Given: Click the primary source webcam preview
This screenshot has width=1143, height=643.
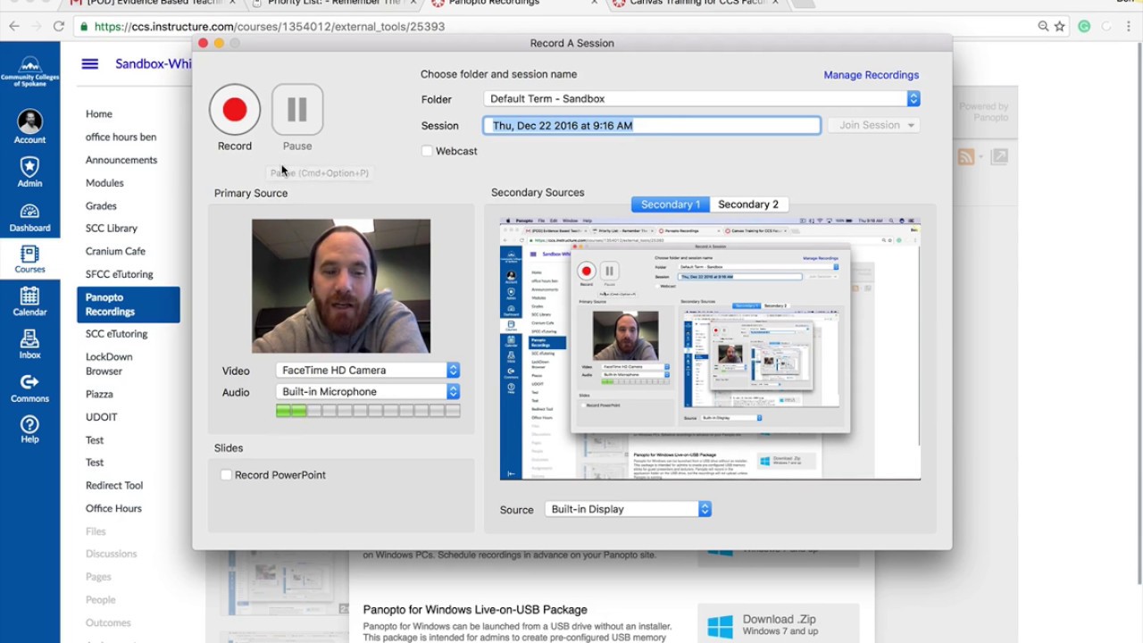Looking at the screenshot, I should click(x=341, y=286).
